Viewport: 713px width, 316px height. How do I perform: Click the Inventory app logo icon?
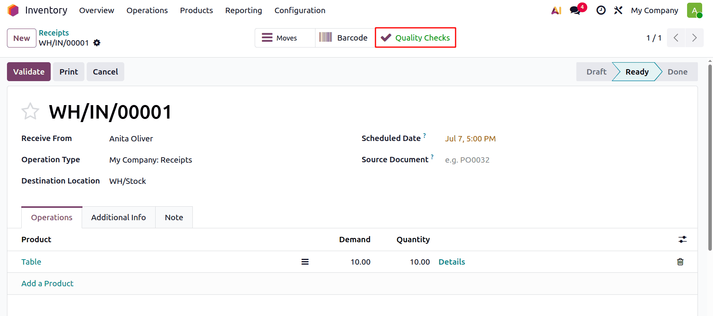pyautogui.click(x=13, y=10)
